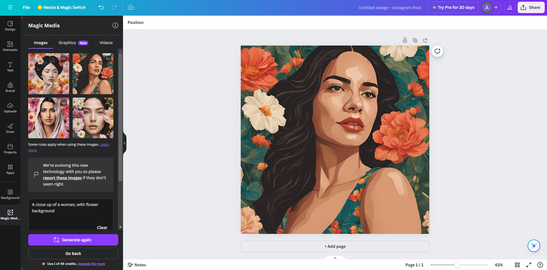
Task: Open Resize & Magic Switch
Action: point(62,7)
